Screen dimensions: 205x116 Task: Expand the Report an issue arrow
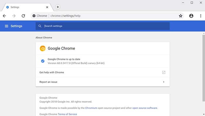164,82
